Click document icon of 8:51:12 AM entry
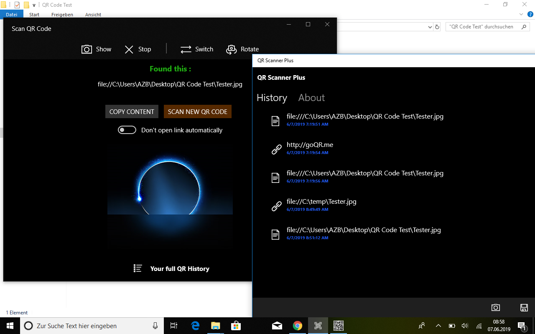The width and height of the screenshot is (535, 334). click(x=275, y=235)
